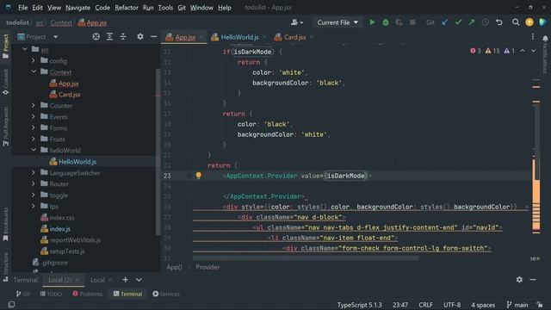
Task: Open the Current File run configuration dropdown
Action: (337, 22)
